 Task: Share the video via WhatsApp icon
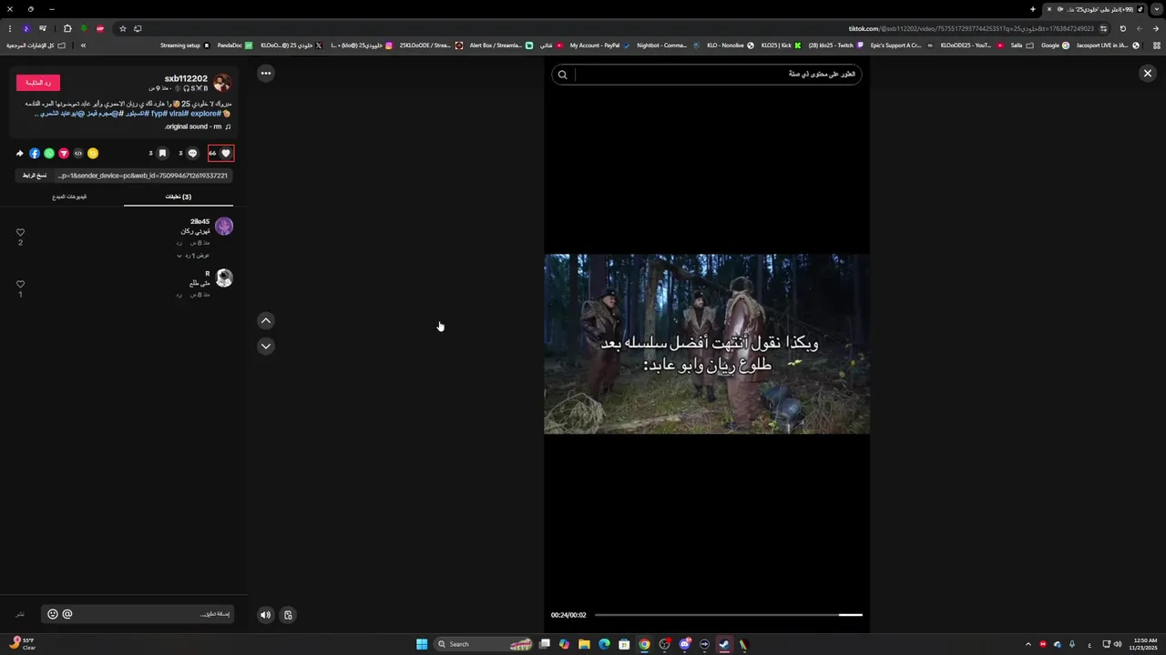coord(49,154)
